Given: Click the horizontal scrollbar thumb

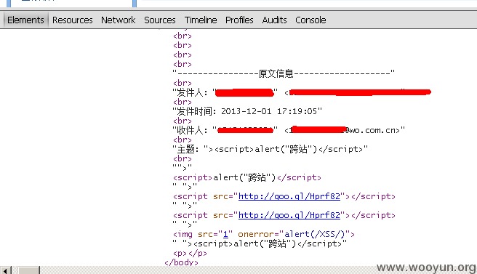Looking at the screenshot, I should [x=28, y=270].
